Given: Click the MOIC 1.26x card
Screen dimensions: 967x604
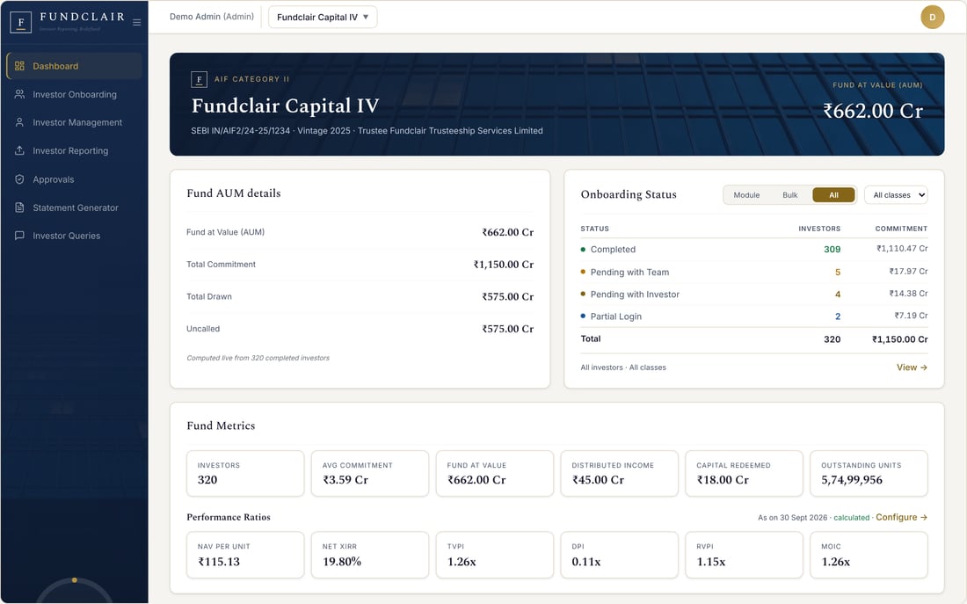Looking at the screenshot, I should 869,555.
